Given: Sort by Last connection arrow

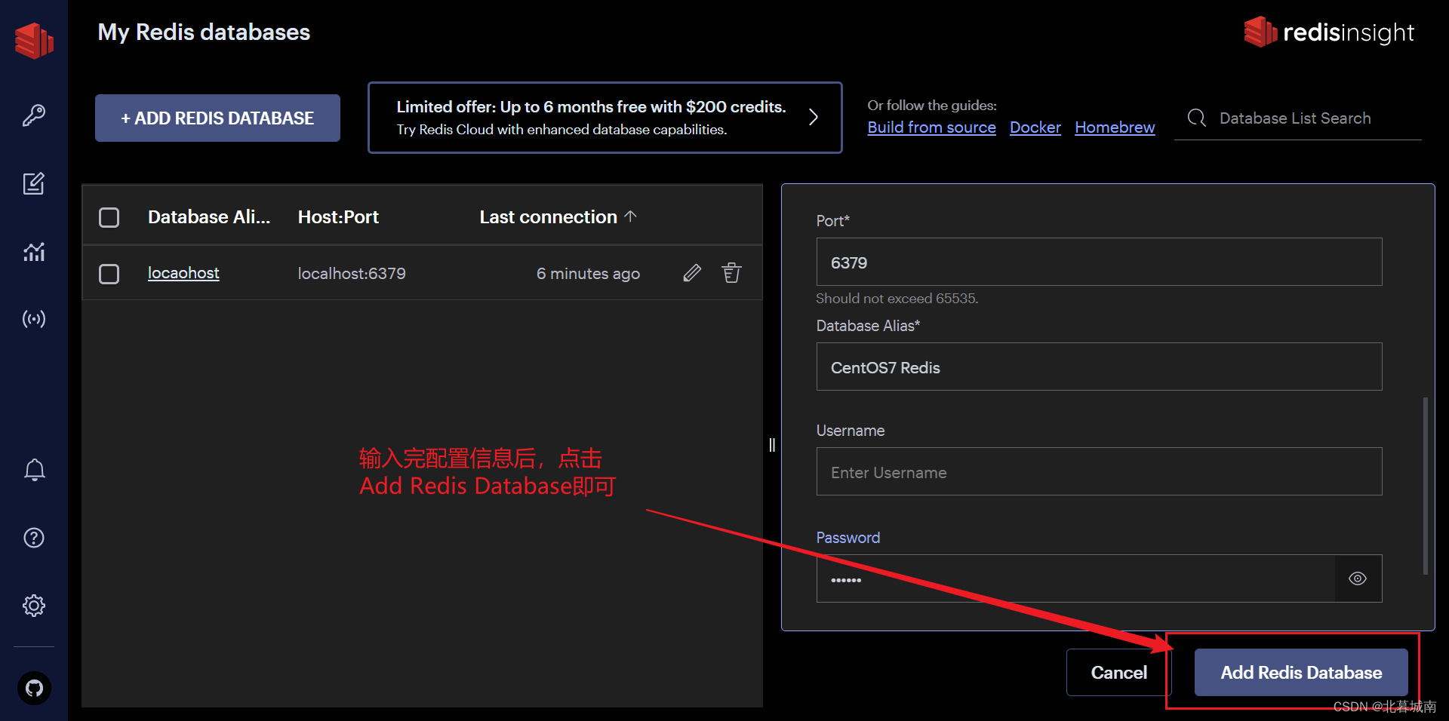Looking at the screenshot, I should point(631,216).
